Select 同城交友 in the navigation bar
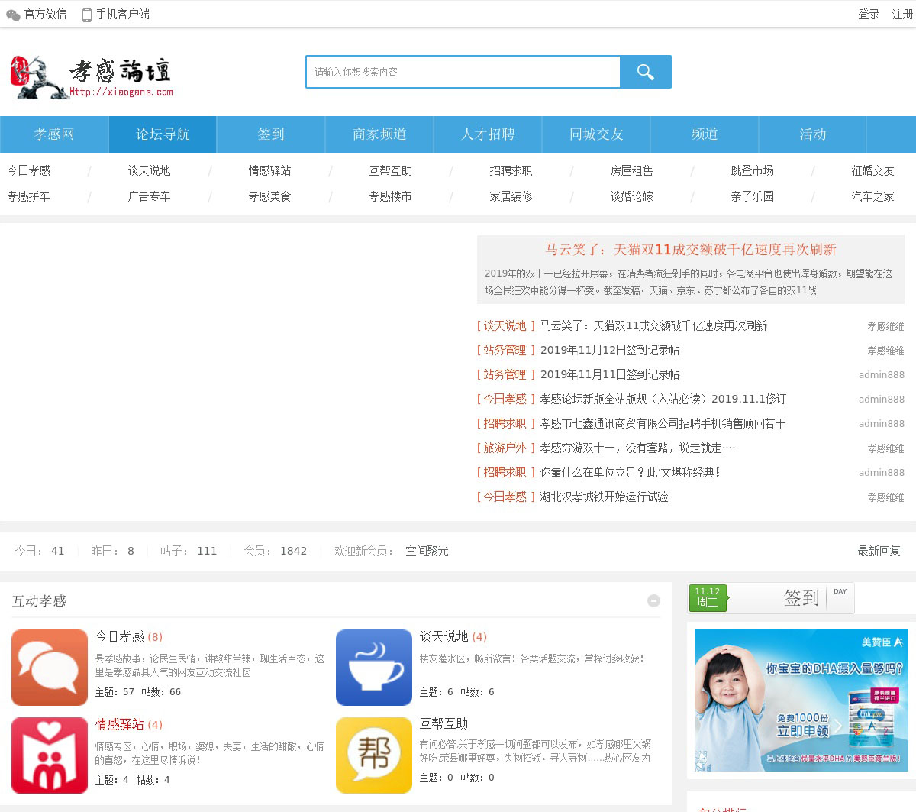This screenshot has width=916, height=812. (596, 134)
